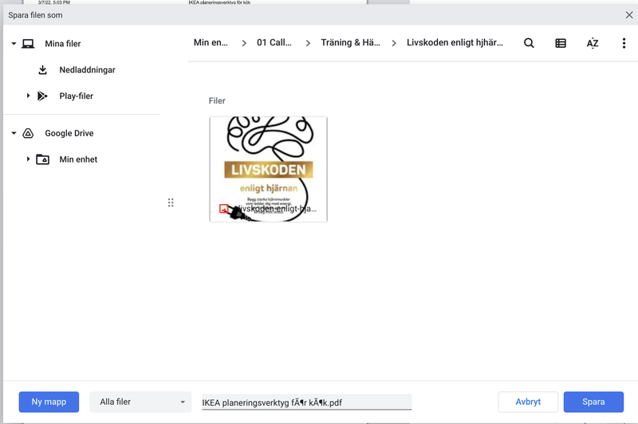The height and width of the screenshot is (424, 638).
Task: Open the Alla filer file type dropdown
Action: pos(140,402)
